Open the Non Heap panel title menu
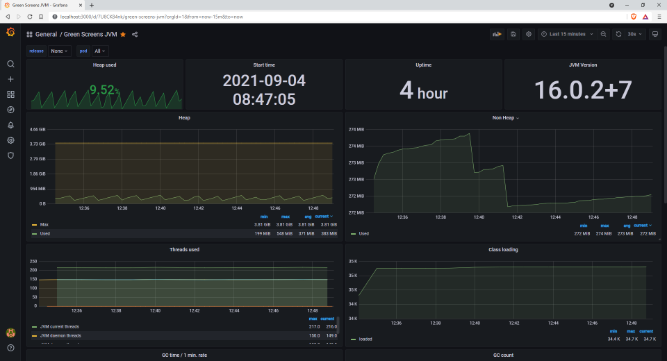This screenshot has height=361, width=667. 505,118
